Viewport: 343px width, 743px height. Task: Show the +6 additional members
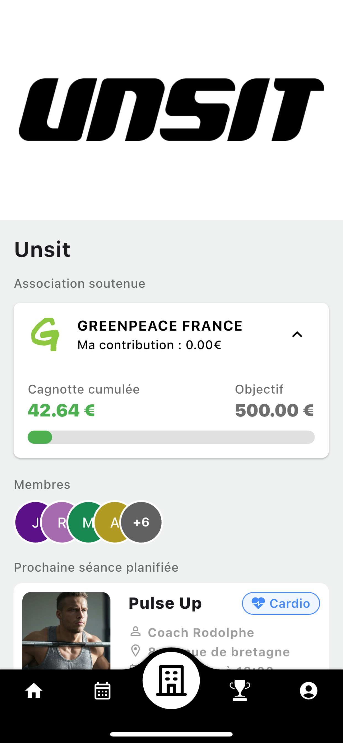(141, 522)
